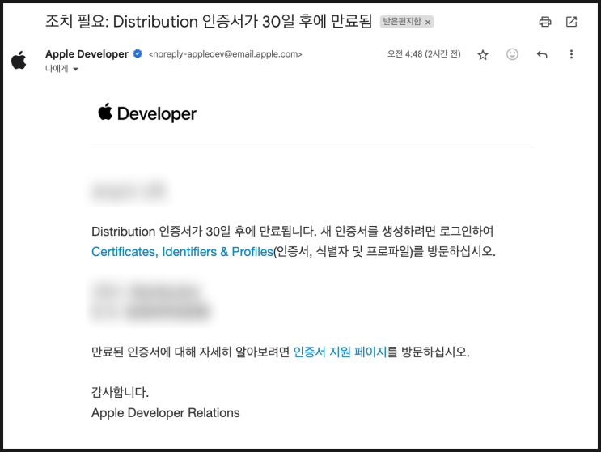The width and height of the screenshot is (601, 452).
Task: Click the email subject 조치 필요 title
Action: tap(209, 22)
